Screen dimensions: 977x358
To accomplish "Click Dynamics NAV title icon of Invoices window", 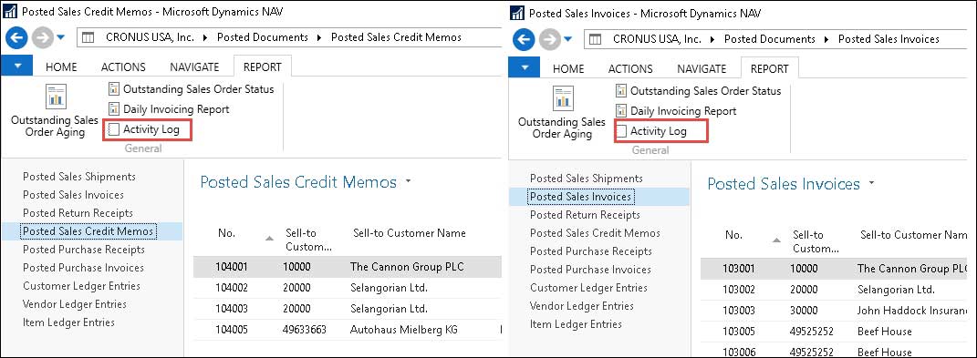I will pos(517,13).
